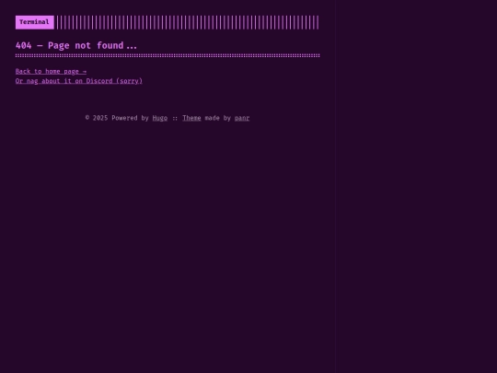
Task: Click the © 2025 Powered by text
Action: point(117,118)
